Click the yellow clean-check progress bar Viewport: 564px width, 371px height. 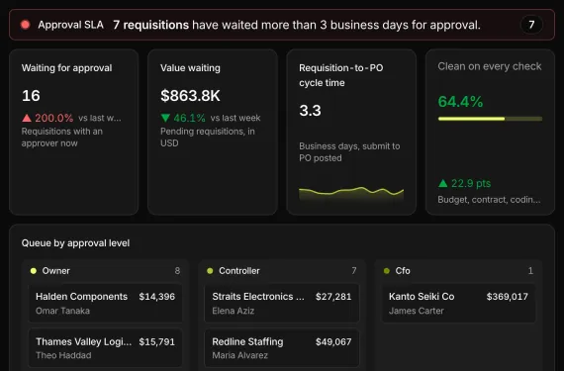point(490,119)
